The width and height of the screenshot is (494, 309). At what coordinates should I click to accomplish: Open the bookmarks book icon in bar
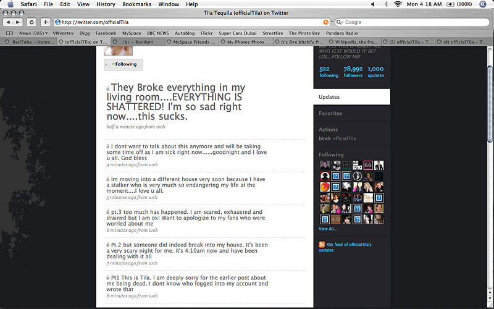[9, 33]
